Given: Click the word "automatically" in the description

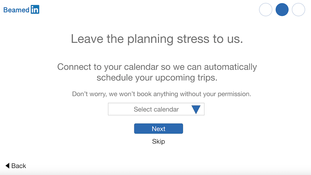Looking at the screenshot, I should (x=231, y=67).
